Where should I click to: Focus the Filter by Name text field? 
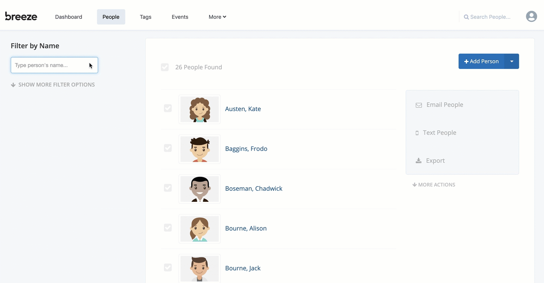coord(54,65)
